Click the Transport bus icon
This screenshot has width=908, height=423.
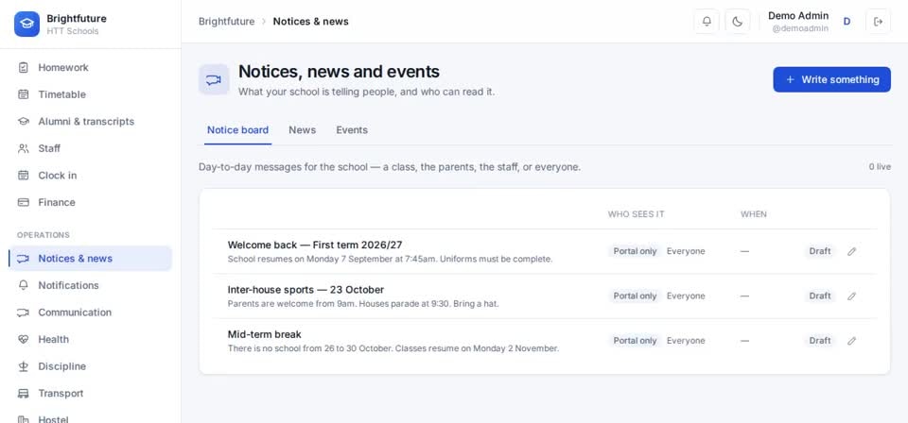(x=23, y=393)
